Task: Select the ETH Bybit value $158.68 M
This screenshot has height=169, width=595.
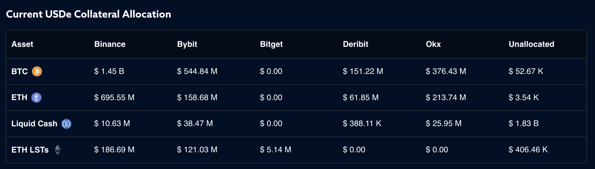Action: pyautogui.click(x=197, y=98)
